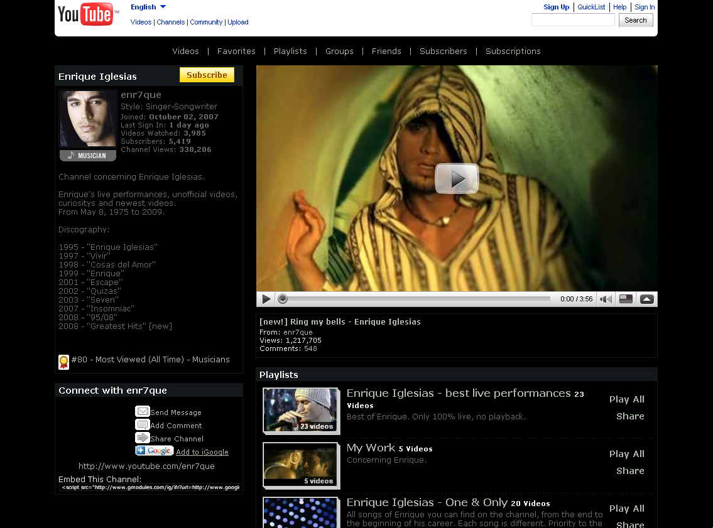Open the best live performances playlist thumbnail
The width and height of the screenshot is (713, 528).
301,411
